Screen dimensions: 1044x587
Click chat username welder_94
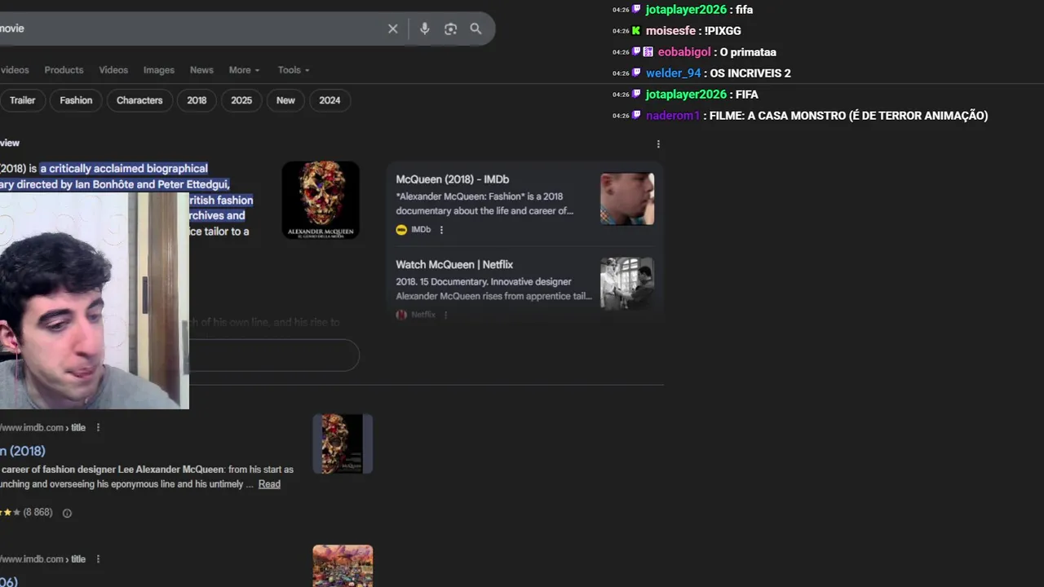674,73
